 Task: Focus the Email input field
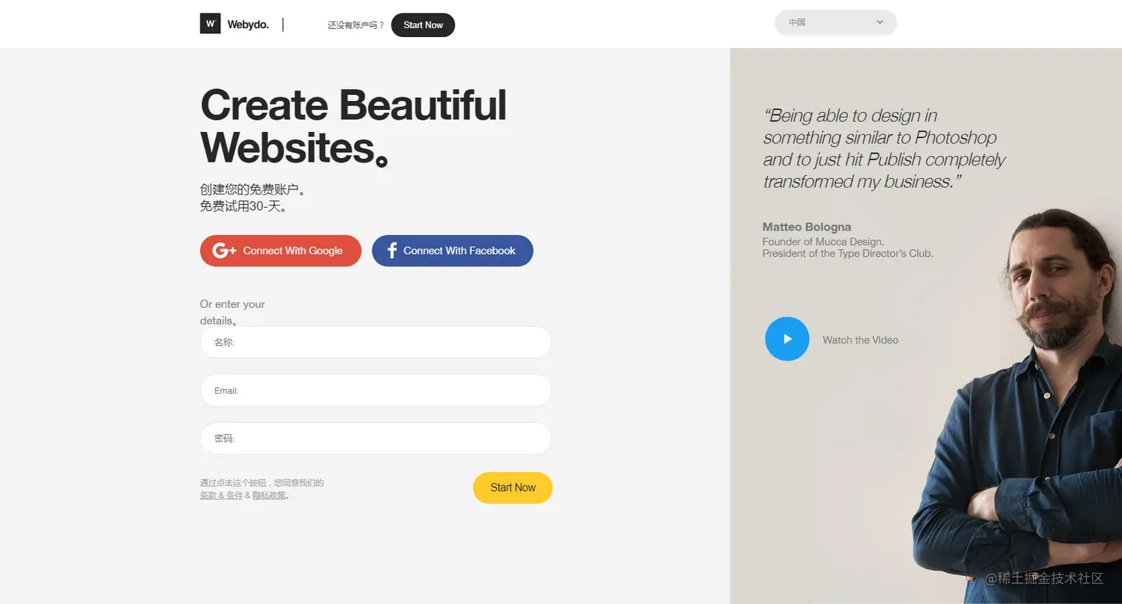pos(375,391)
